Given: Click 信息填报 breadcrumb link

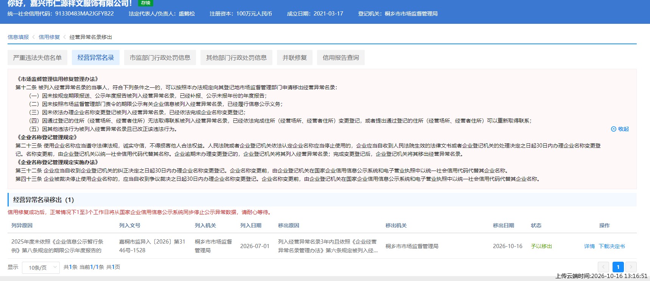Looking at the screenshot, I should coord(18,37).
